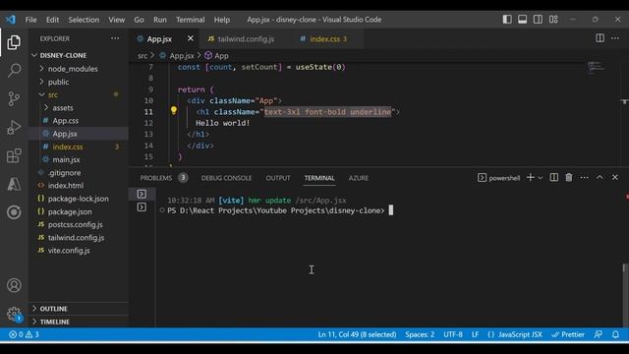Click UTF-8 encoding in status bar
The width and height of the screenshot is (629, 354).
(453, 334)
